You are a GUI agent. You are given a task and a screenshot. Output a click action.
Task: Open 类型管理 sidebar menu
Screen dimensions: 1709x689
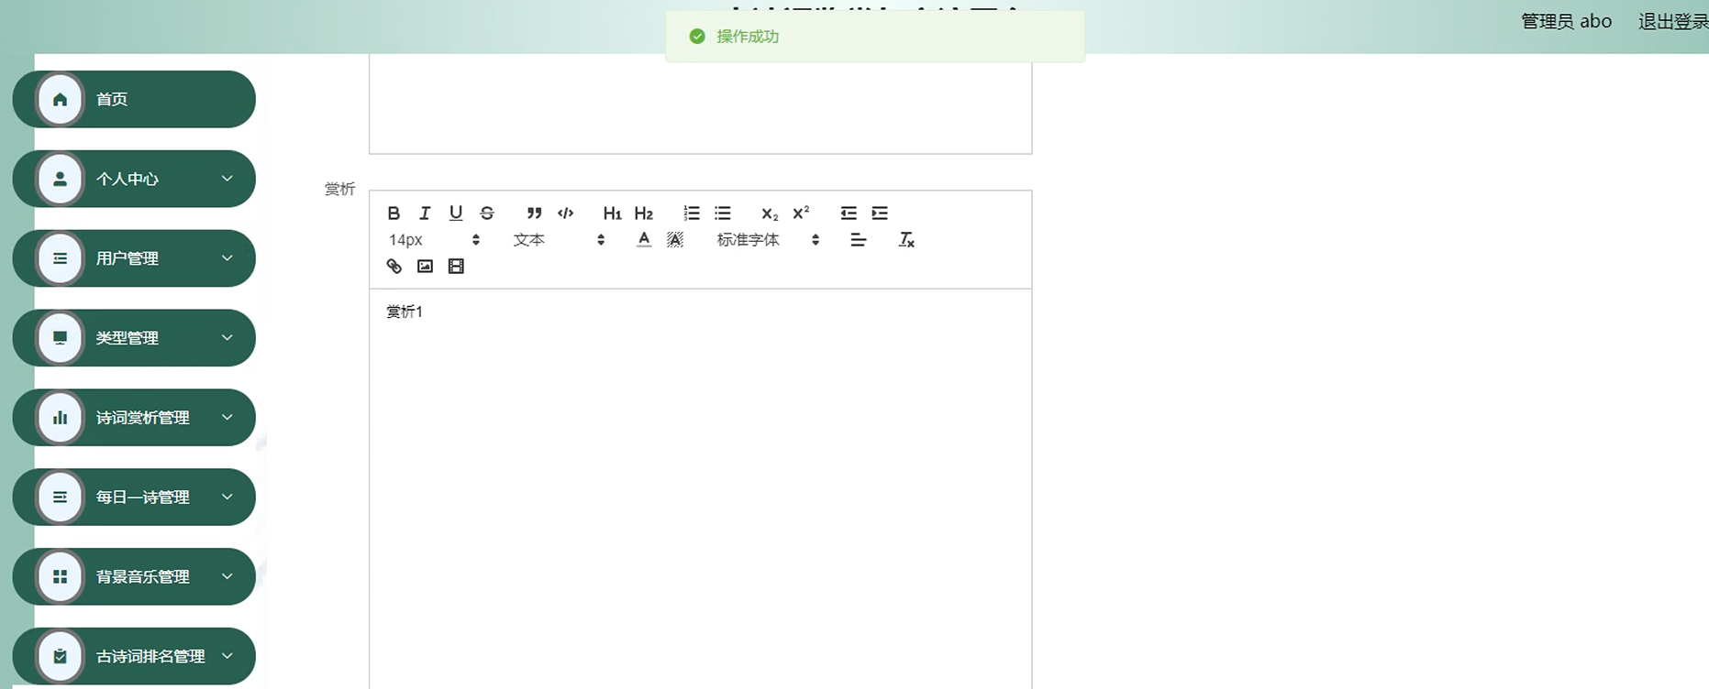pyautogui.click(x=134, y=338)
